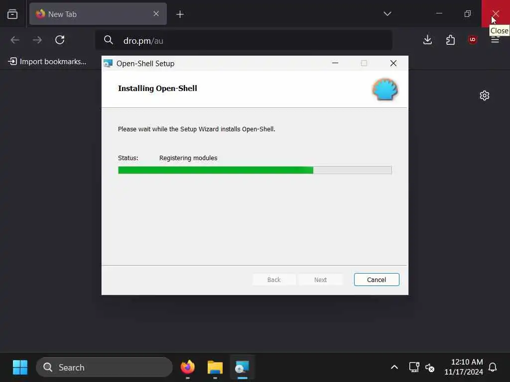Restore down the Firefox window
The image size is (510, 382).
[467, 13]
